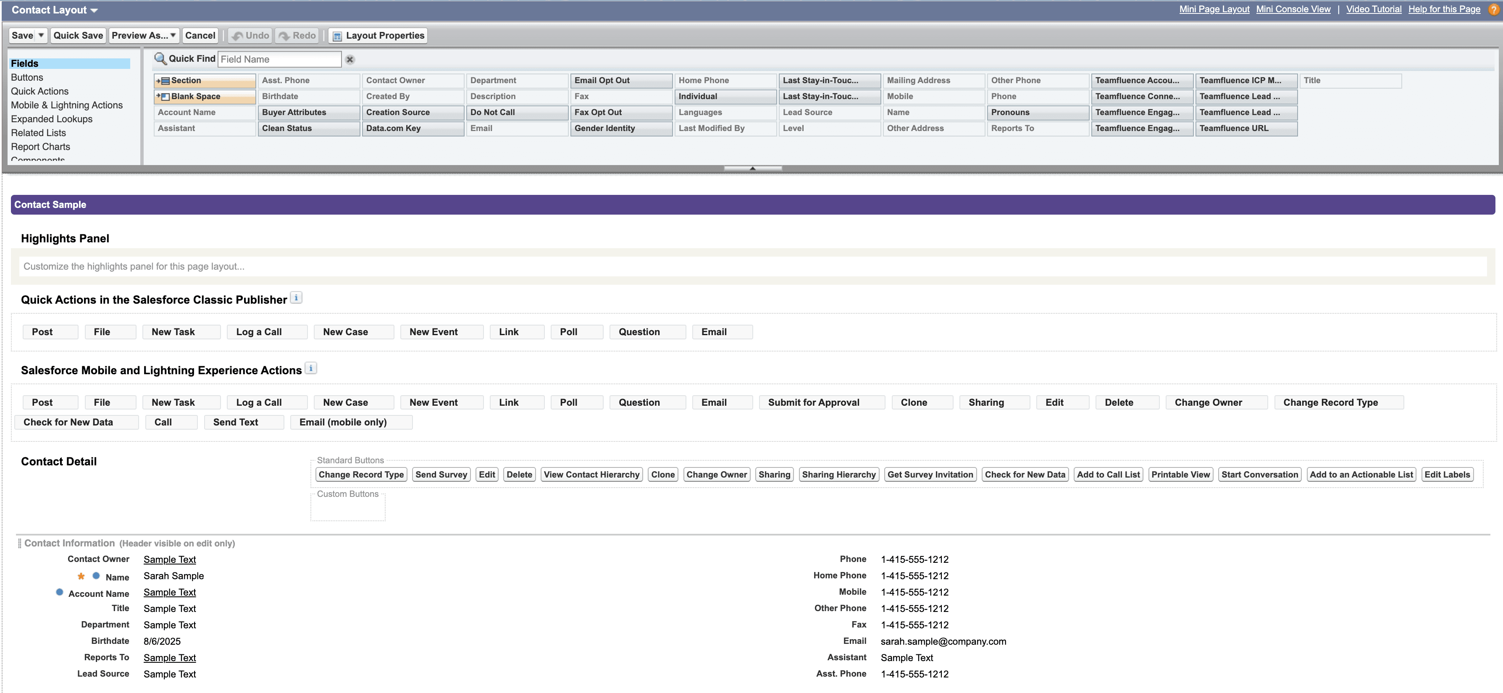Clear Quick Find with the X icon
Image resolution: width=1503 pixels, height=693 pixels.
349,60
